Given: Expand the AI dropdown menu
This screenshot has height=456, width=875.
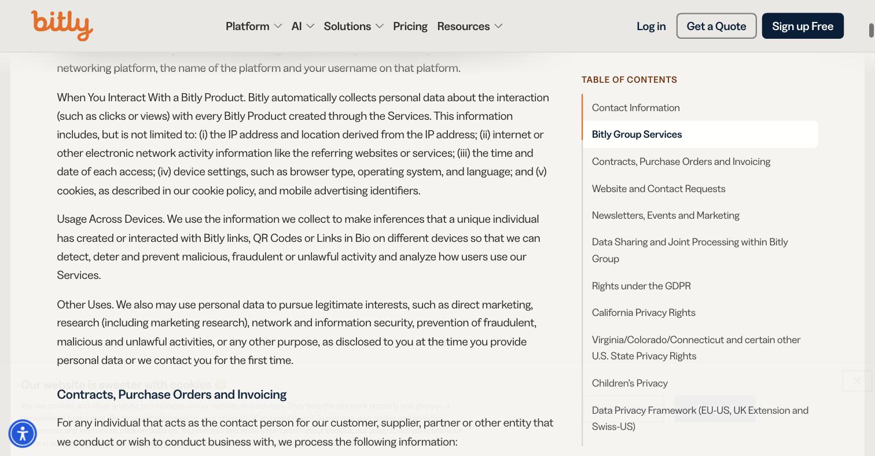Looking at the screenshot, I should 303,26.
